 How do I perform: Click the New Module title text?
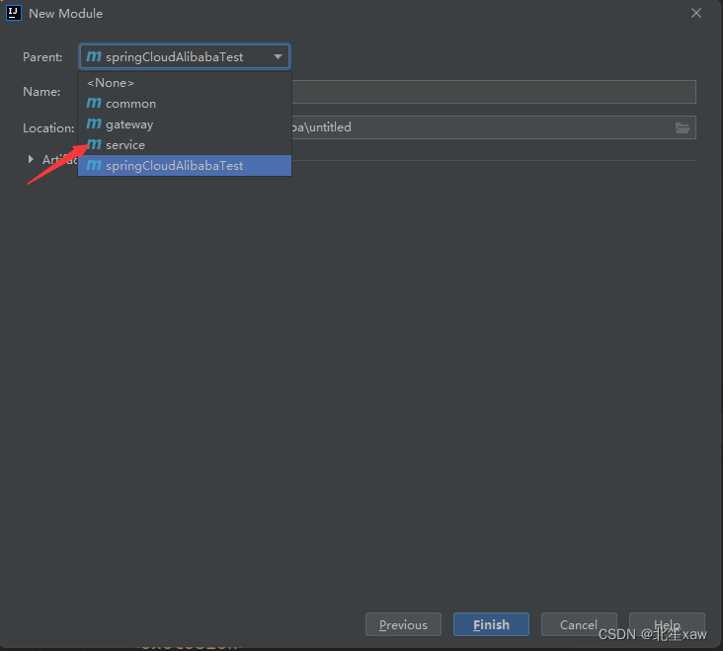[x=65, y=14]
